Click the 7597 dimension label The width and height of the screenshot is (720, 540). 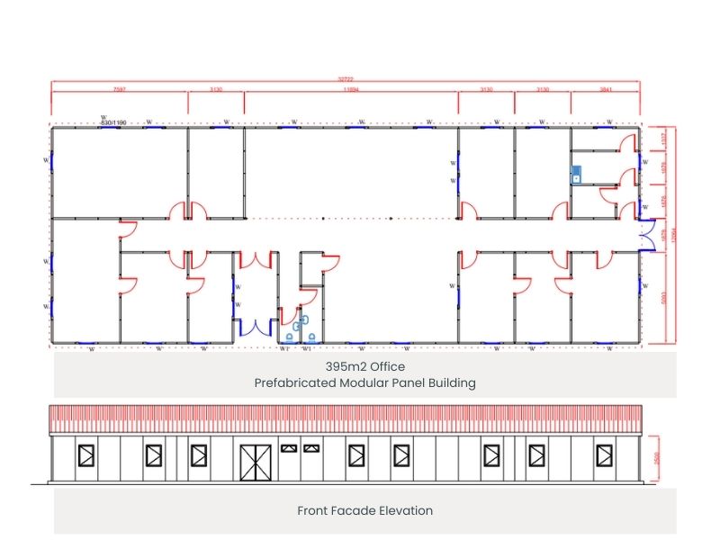[119, 91]
